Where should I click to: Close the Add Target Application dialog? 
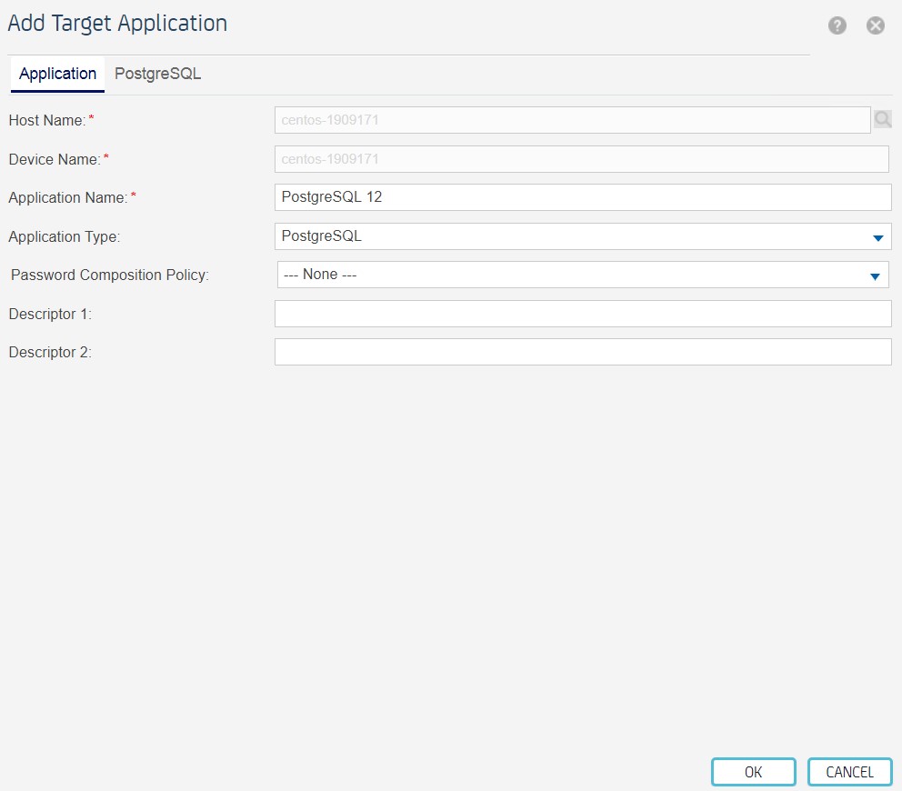pyautogui.click(x=876, y=25)
